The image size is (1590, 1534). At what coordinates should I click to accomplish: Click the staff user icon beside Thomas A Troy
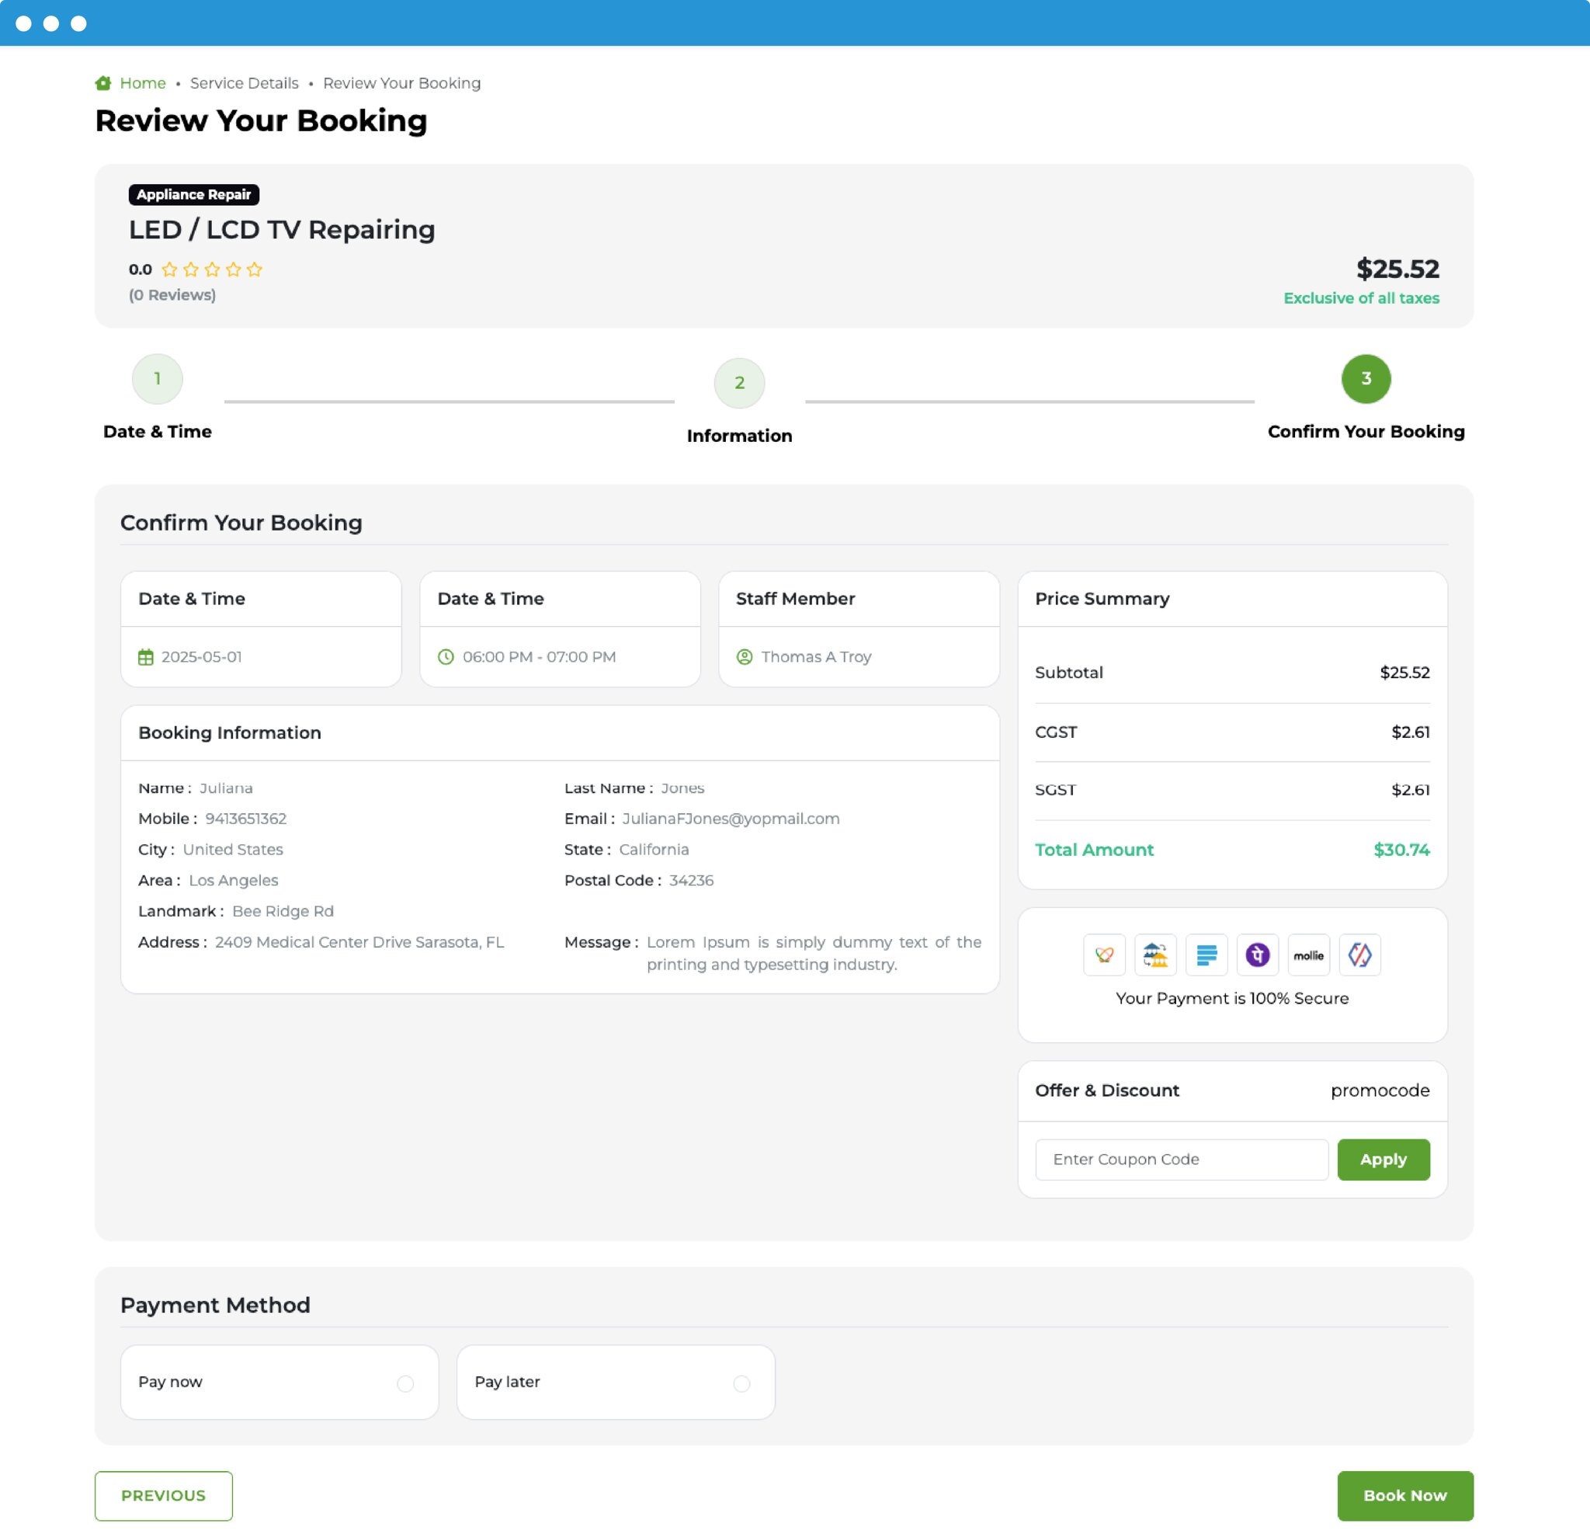pyautogui.click(x=744, y=656)
